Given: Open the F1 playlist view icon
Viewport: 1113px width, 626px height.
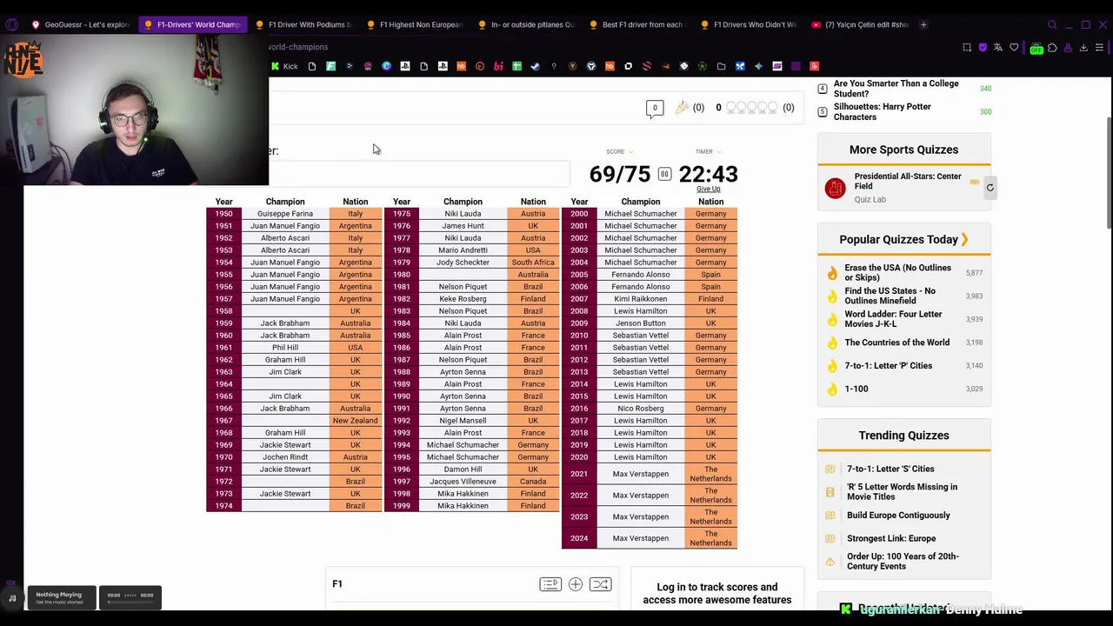Looking at the screenshot, I should point(550,584).
